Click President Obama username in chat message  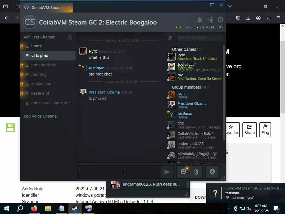point(104,92)
